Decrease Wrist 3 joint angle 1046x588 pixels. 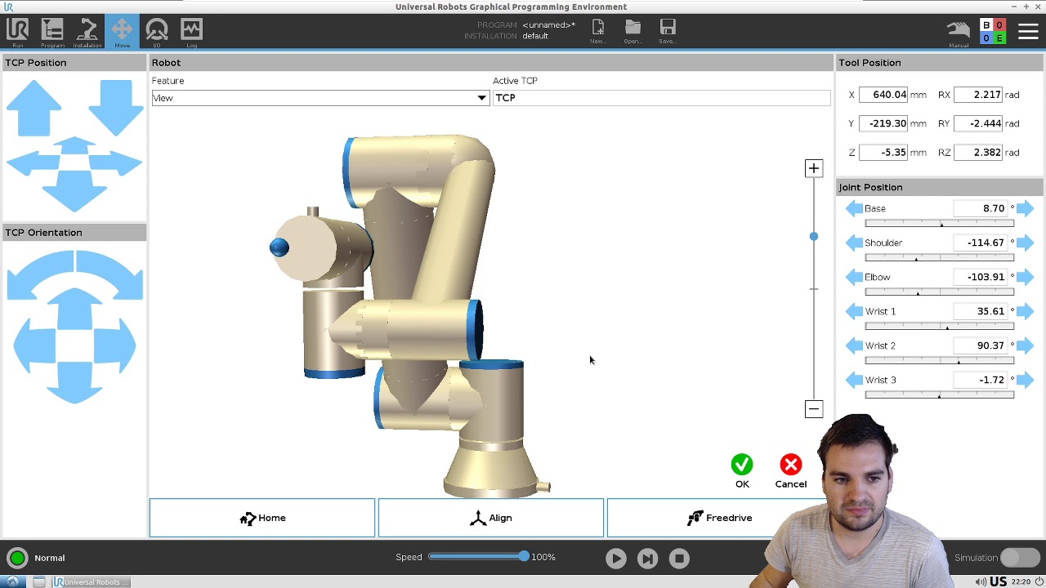854,380
